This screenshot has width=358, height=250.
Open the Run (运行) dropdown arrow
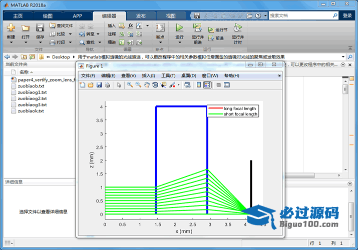(x=180, y=42)
